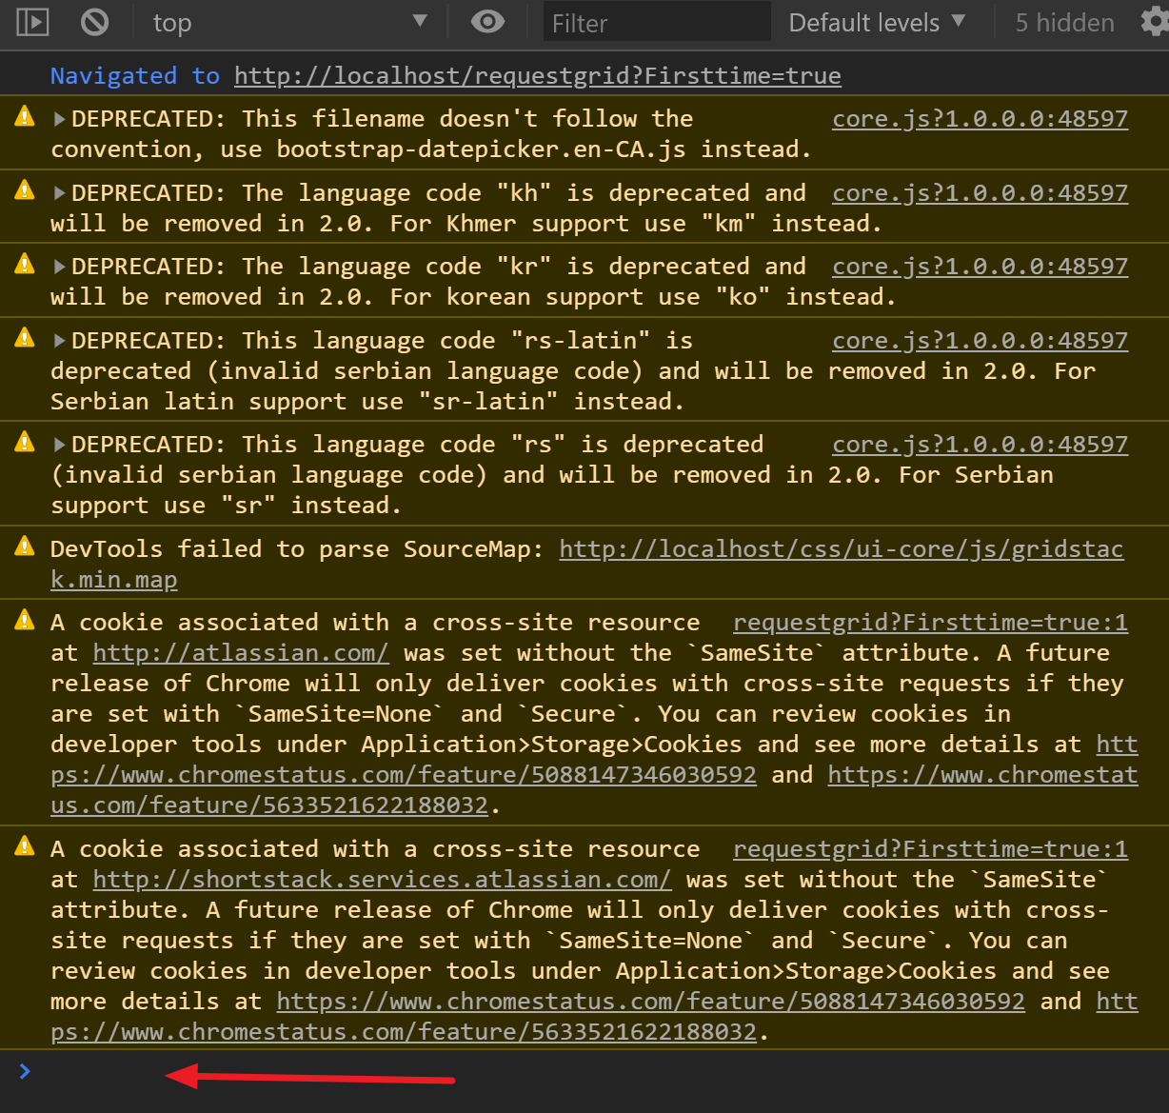Open core.js source link for en-CA warning
1169x1113 pixels.
[x=980, y=119]
